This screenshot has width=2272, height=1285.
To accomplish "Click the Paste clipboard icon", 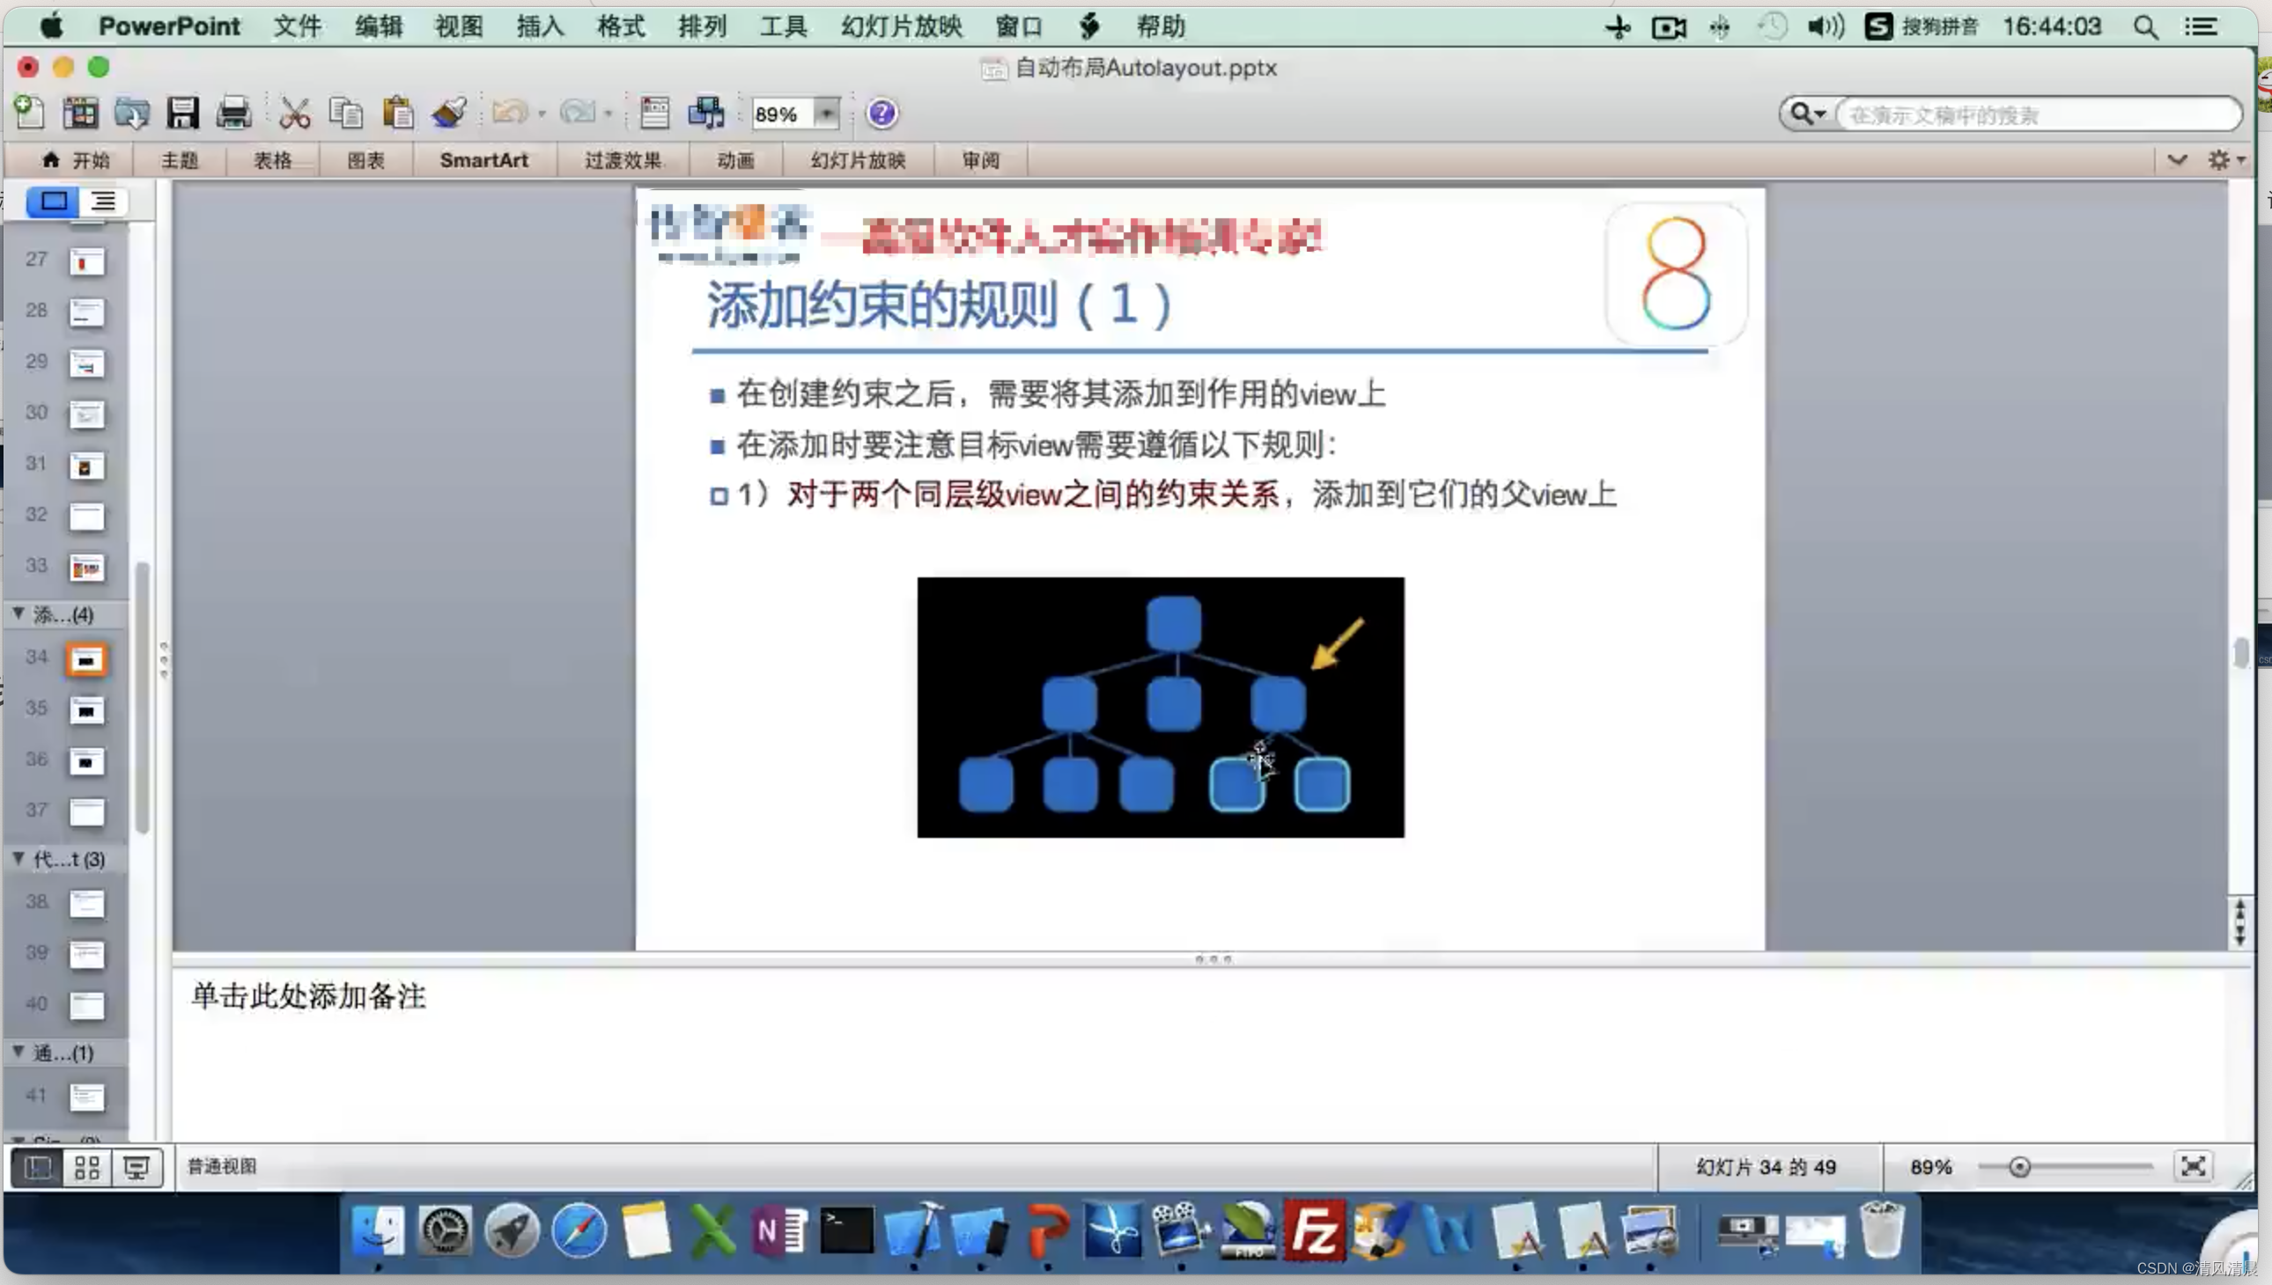I will pyautogui.click(x=397, y=113).
